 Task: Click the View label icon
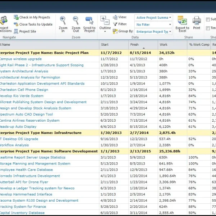click(x=115, y=17)
